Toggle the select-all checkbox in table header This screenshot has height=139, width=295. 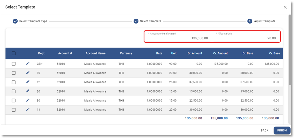[14, 53]
